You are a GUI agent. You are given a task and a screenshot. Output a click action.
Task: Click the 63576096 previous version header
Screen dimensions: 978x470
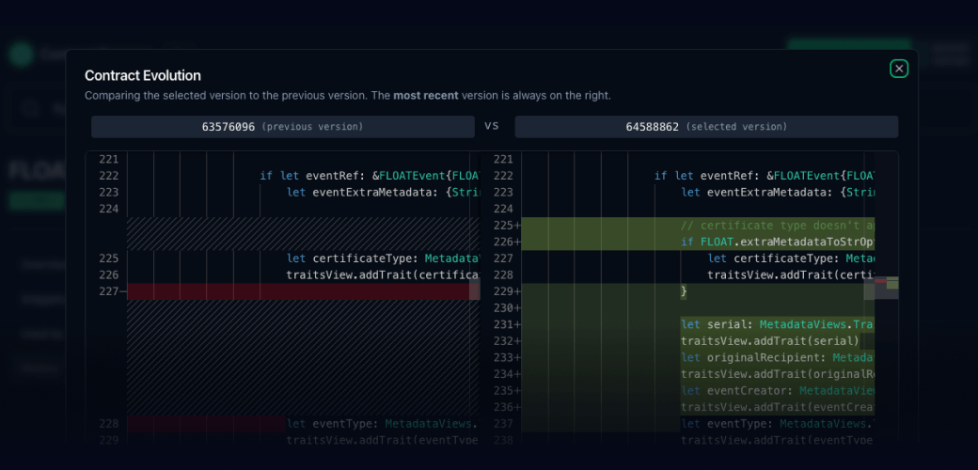coord(282,127)
